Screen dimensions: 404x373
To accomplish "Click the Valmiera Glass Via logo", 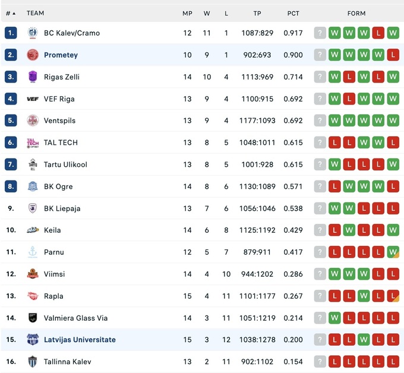I will [x=33, y=318].
